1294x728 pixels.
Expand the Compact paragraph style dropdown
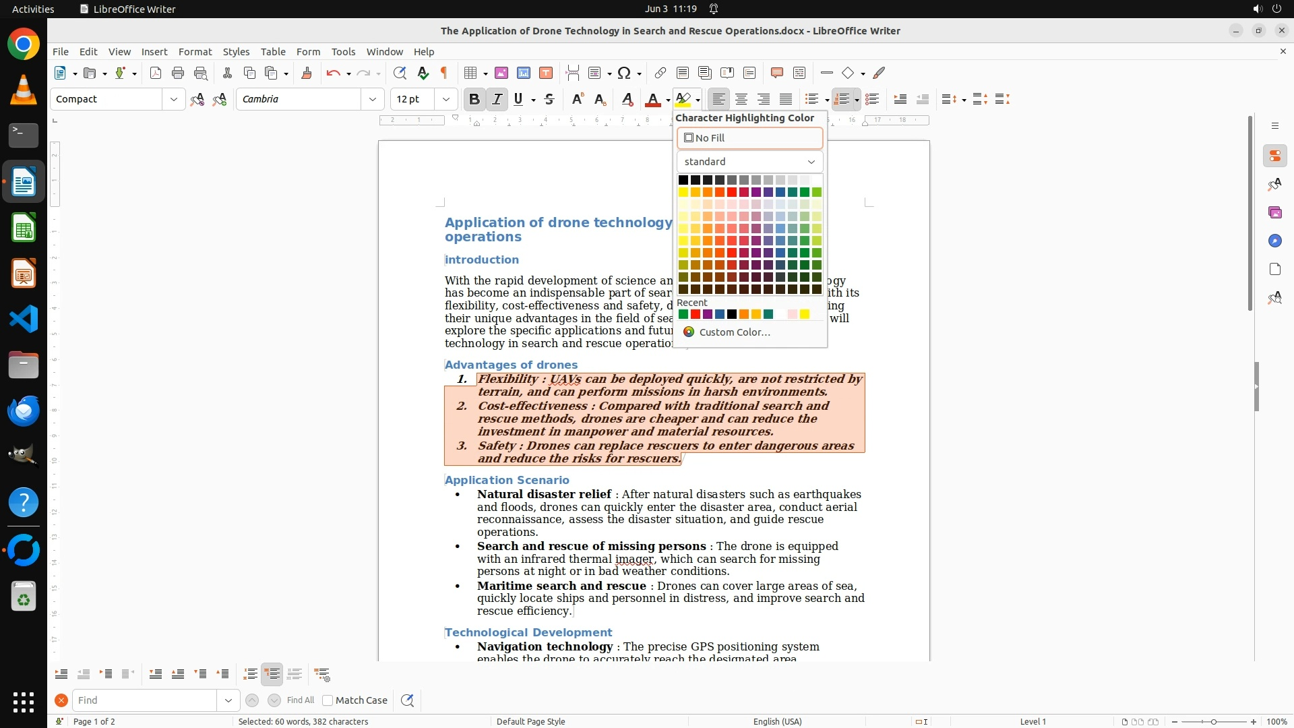click(174, 99)
